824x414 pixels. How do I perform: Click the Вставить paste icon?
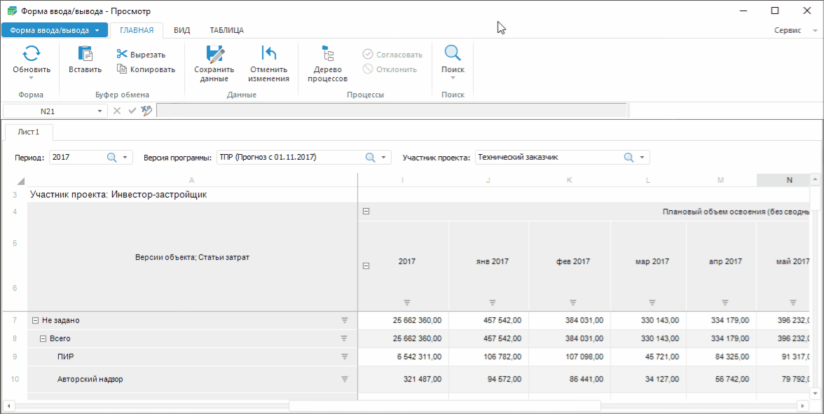[x=85, y=54]
